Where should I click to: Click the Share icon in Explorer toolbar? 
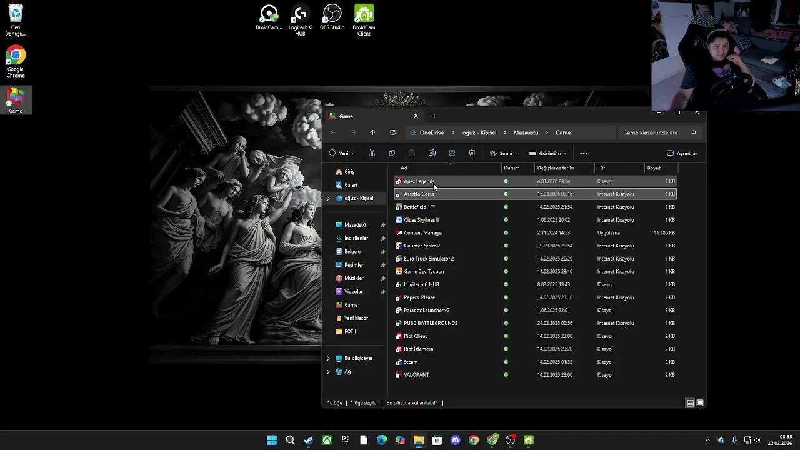[452, 153]
